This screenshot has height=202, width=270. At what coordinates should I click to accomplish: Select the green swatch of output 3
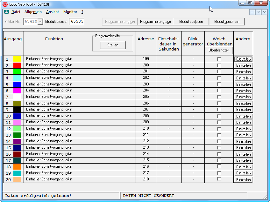coord(18,71)
